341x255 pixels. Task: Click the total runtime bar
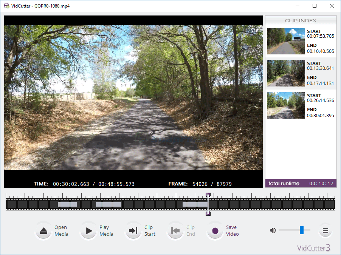point(301,184)
